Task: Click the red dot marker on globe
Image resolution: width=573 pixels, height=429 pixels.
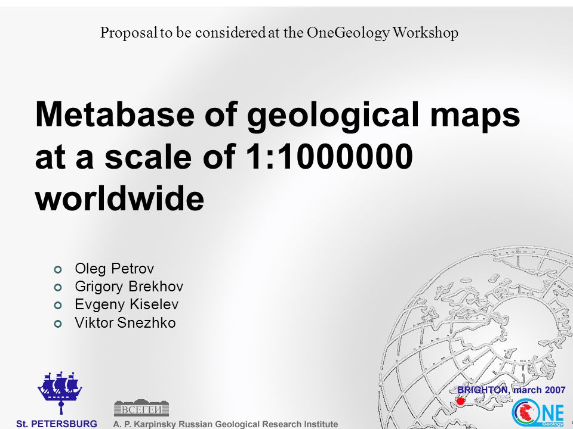Action: (460, 401)
